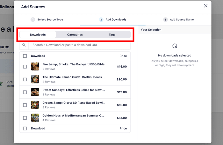Switch to the Downloads tab
This screenshot has width=223, height=145.
coord(38,35)
